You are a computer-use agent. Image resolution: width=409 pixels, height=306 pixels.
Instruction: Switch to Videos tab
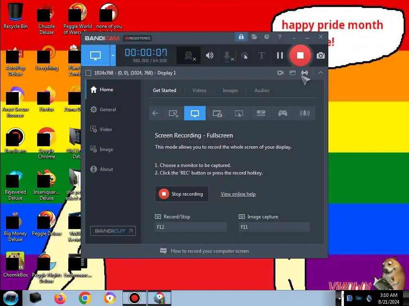click(x=199, y=90)
